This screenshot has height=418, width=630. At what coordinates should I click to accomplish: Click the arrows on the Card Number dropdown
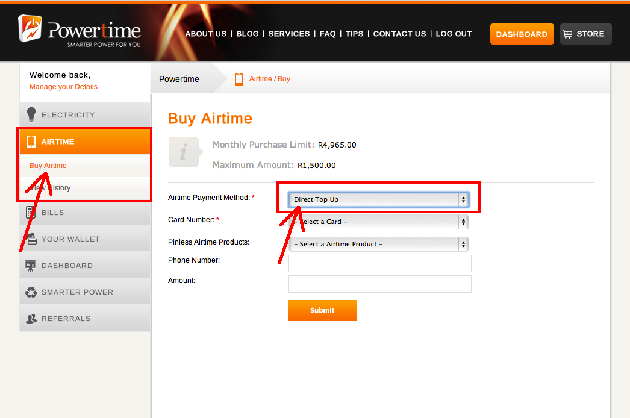click(x=463, y=222)
